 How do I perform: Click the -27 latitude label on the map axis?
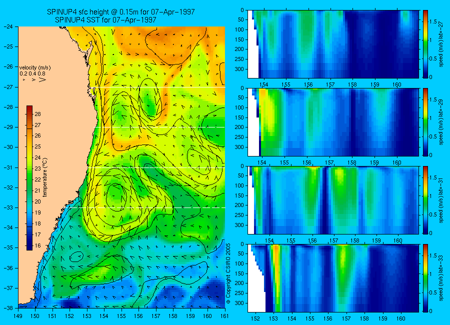(x=7, y=86)
